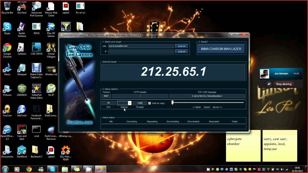Toggle the Wait for reply checkbox
This screenshot has width=308, height=173.
[x=150, y=103]
